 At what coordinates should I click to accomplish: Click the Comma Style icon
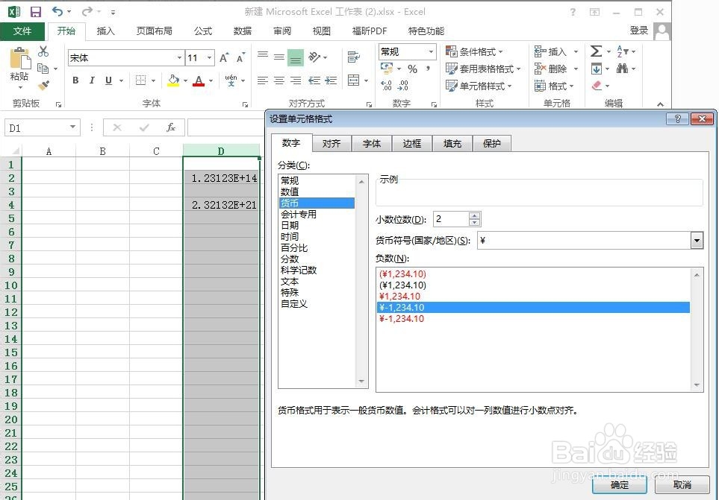click(429, 69)
